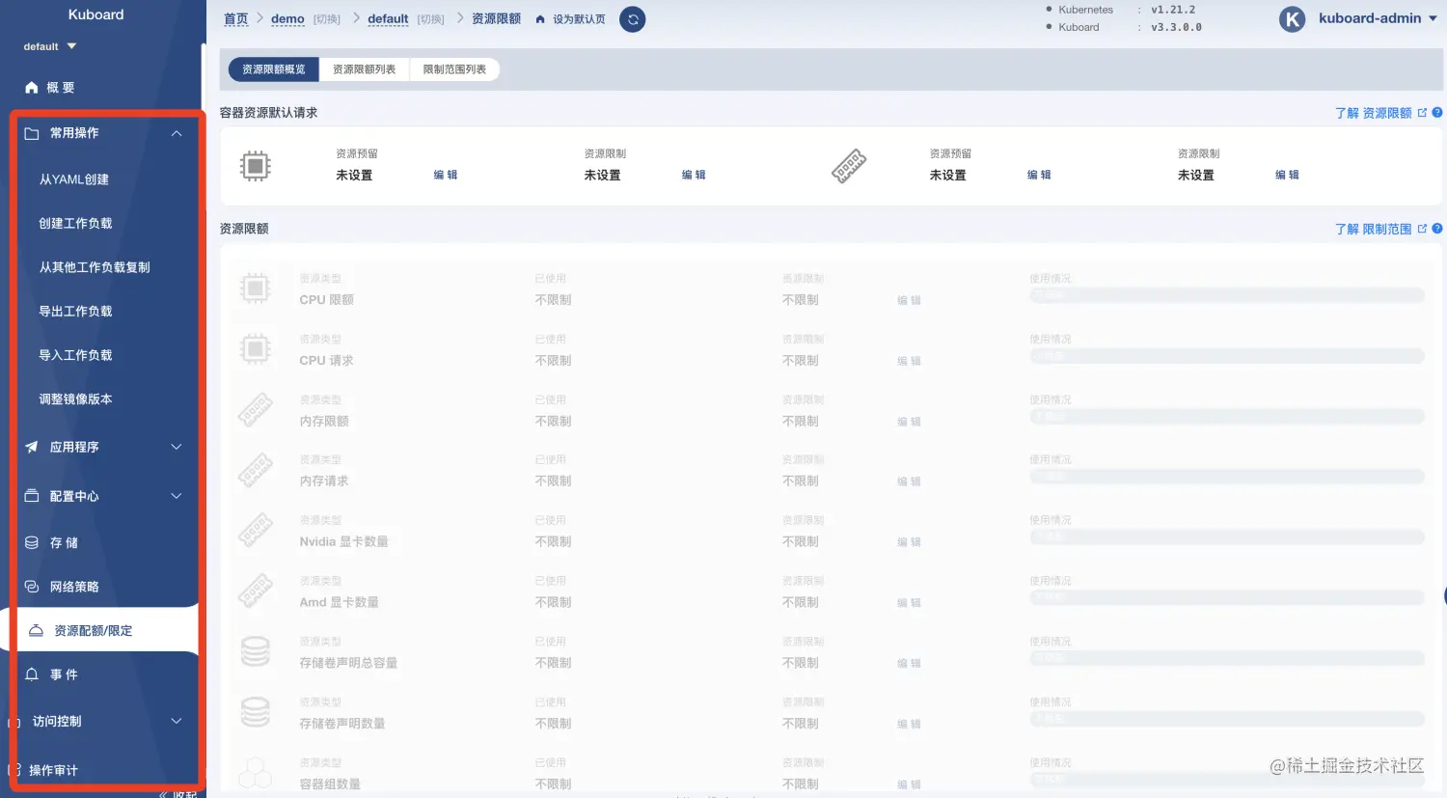Click the help question mark next to 了解 资源限额
1447x798 pixels.
[1437, 113]
